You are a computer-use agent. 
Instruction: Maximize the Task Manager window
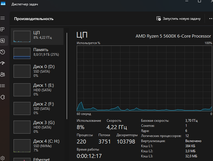click(x=199, y=1)
